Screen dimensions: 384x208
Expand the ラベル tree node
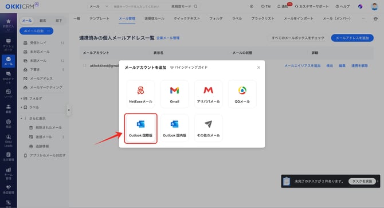point(21,107)
